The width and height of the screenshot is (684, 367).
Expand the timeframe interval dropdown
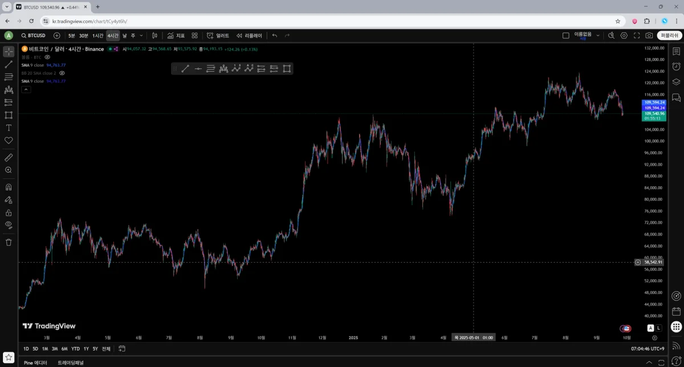point(141,35)
